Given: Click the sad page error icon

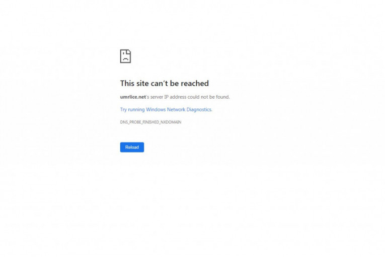Looking at the screenshot, I should pyautogui.click(x=125, y=56).
